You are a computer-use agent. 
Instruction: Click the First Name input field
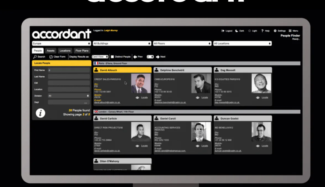click(x=69, y=70)
